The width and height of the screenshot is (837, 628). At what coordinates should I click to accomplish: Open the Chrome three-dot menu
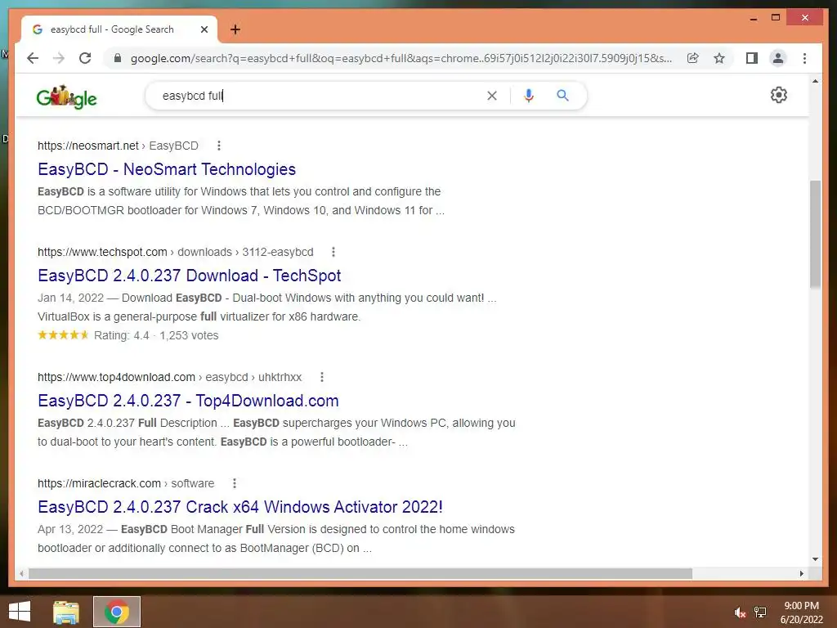pyautogui.click(x=804, y=58)
